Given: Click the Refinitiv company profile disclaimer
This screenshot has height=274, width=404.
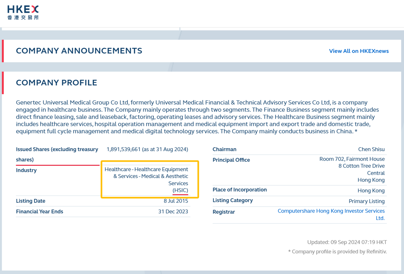Looking at the screenshot, I should (337, 252).
